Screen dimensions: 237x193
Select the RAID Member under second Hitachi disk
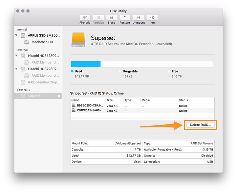click(45, 76)
